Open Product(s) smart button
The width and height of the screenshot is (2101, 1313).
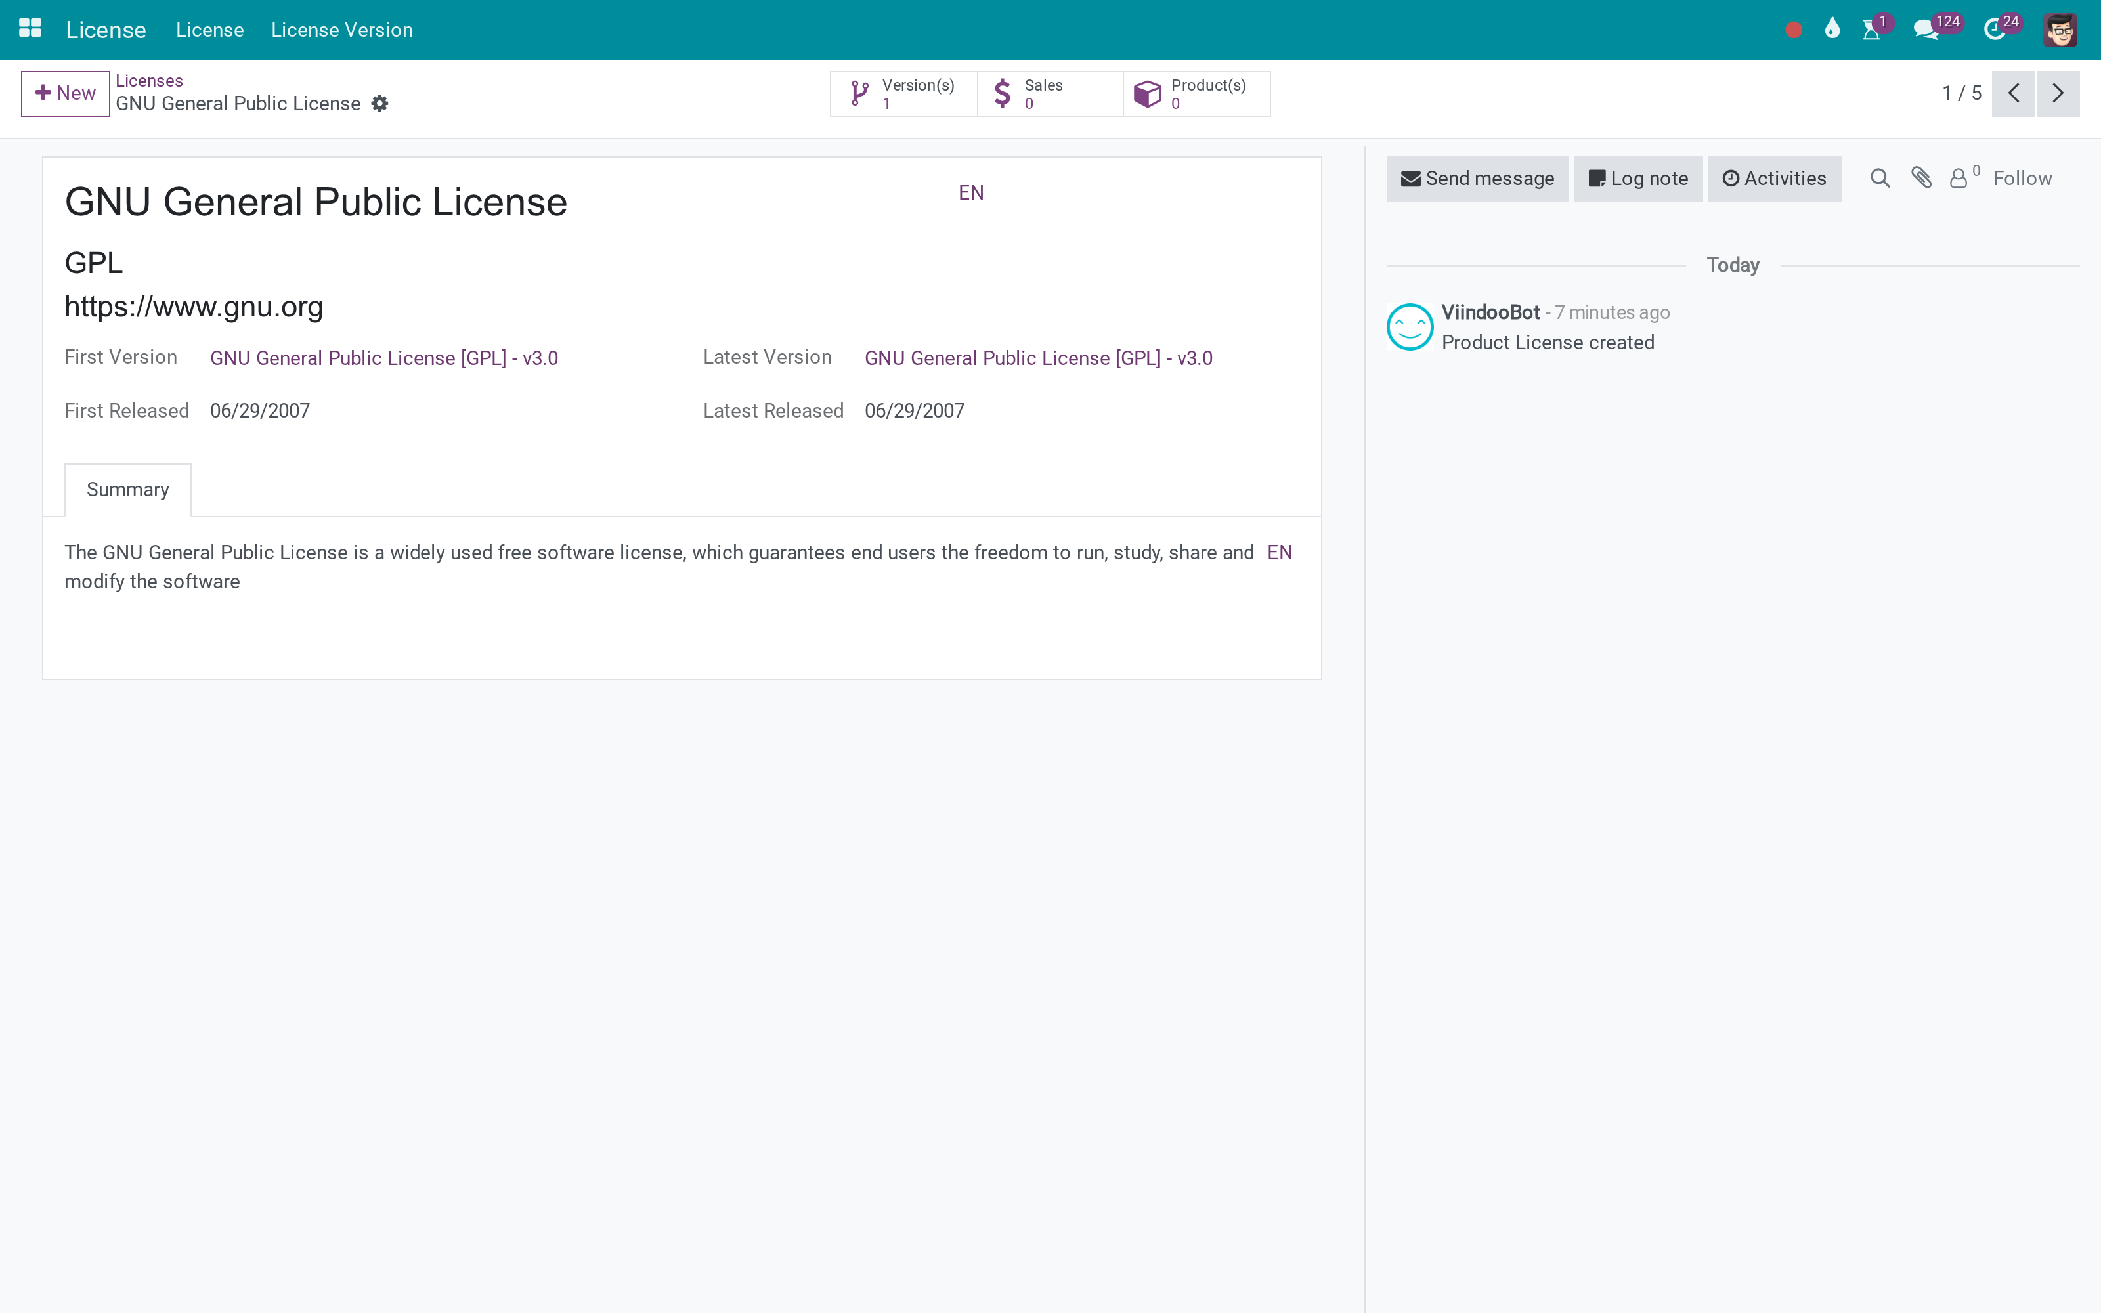pos(1196,93)
